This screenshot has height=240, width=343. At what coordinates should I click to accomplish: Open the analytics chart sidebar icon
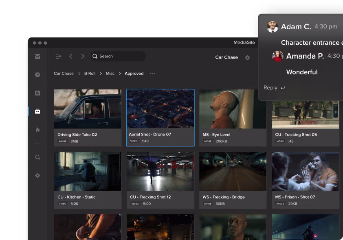pyautogui.click(x=37, y=93)
